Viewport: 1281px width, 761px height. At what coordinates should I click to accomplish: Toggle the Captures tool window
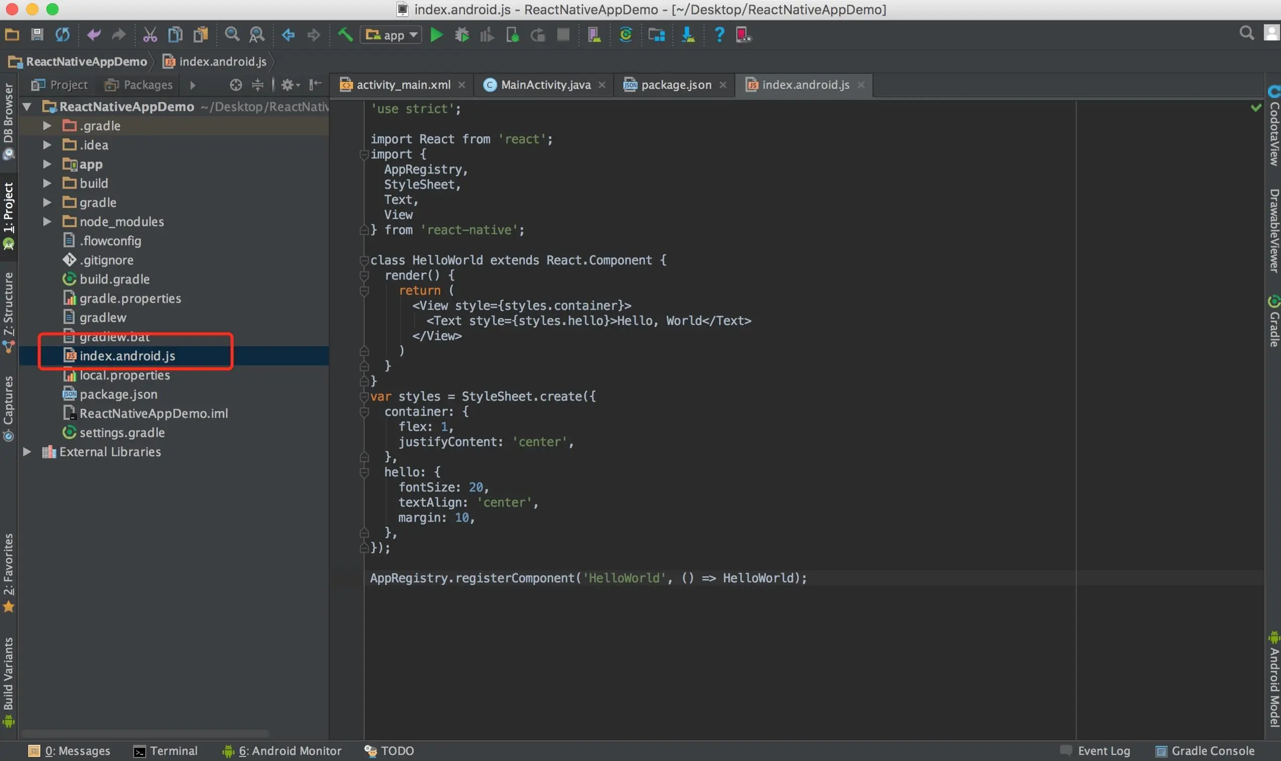tap(8, 408)
